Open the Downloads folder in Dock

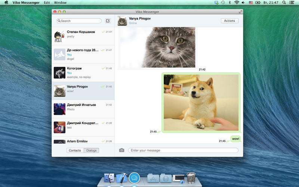[x=166, y=178]
